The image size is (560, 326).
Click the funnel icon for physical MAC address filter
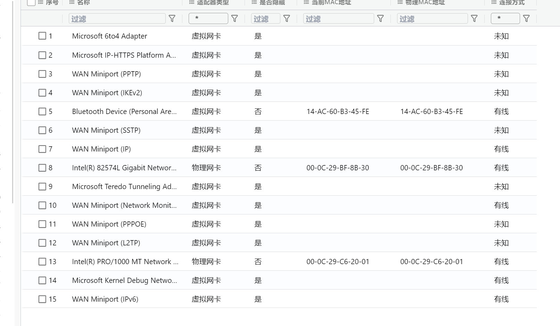[x=474, y=19]
